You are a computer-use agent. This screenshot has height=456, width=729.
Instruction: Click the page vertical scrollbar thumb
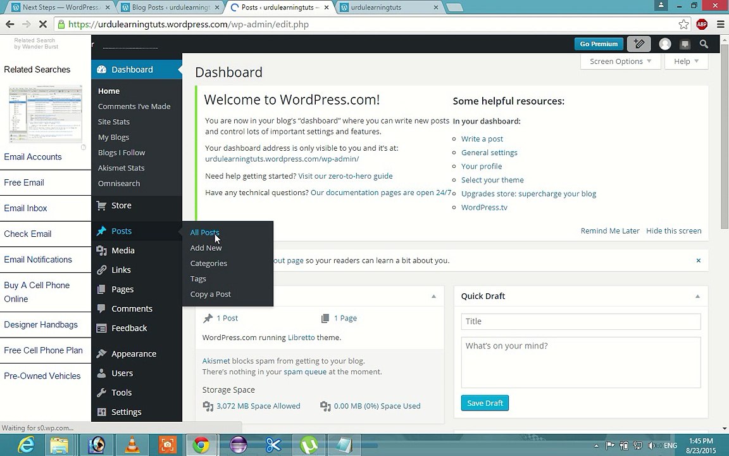point(725,136)
